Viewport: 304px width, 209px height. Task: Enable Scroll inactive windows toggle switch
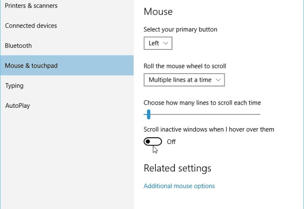pos(153,142)
